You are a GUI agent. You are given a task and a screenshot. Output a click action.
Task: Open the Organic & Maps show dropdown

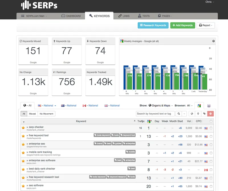coord(161,105)
